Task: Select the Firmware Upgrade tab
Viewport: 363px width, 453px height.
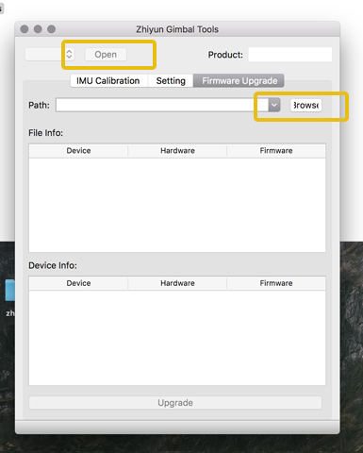Action: pyautogui.click(x=239, y=81)
